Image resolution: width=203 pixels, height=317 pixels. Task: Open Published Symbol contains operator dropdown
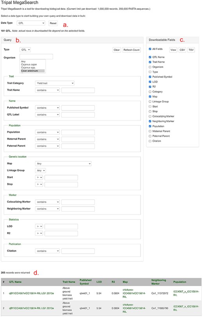coord(47,108)
